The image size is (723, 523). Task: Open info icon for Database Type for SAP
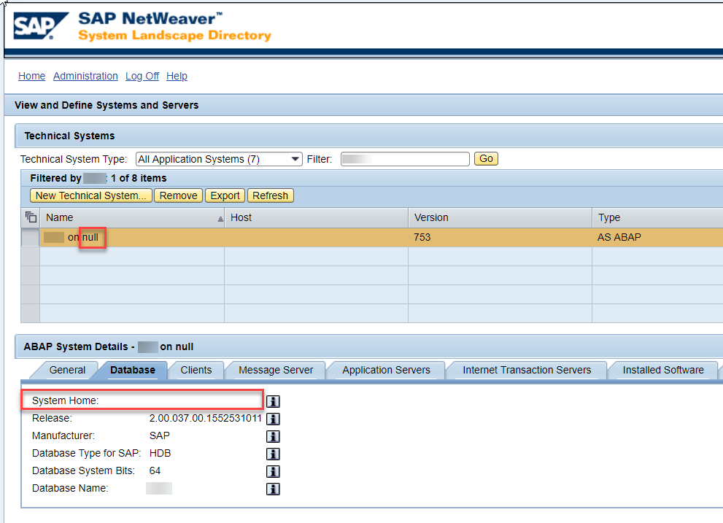[273, 454]
